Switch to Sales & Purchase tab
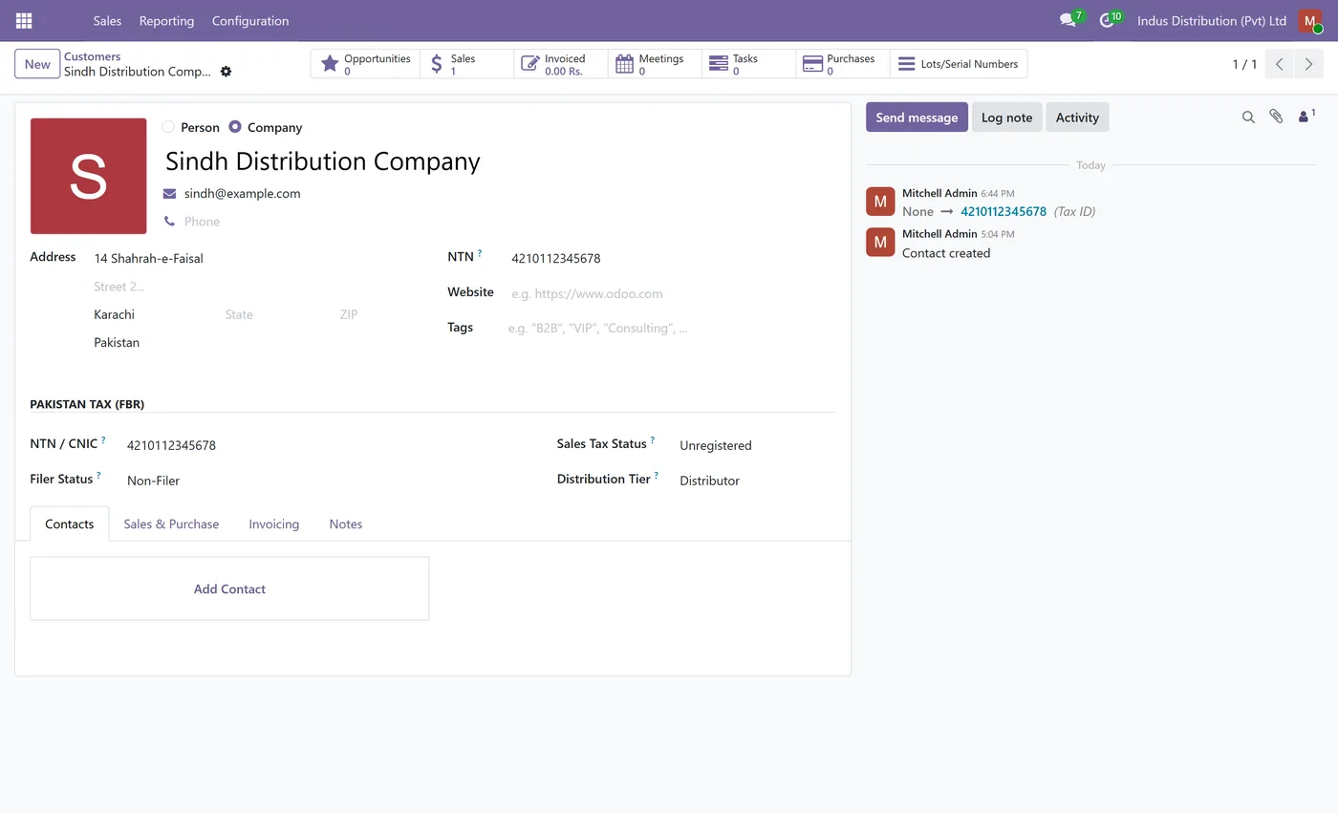The image size is (1338, 813). coord(171,524)
